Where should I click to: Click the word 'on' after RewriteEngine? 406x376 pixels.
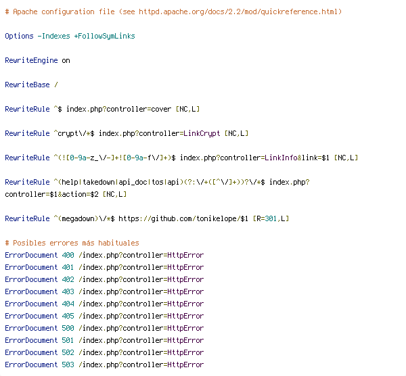pyautogui.click(x=66, y=61)
